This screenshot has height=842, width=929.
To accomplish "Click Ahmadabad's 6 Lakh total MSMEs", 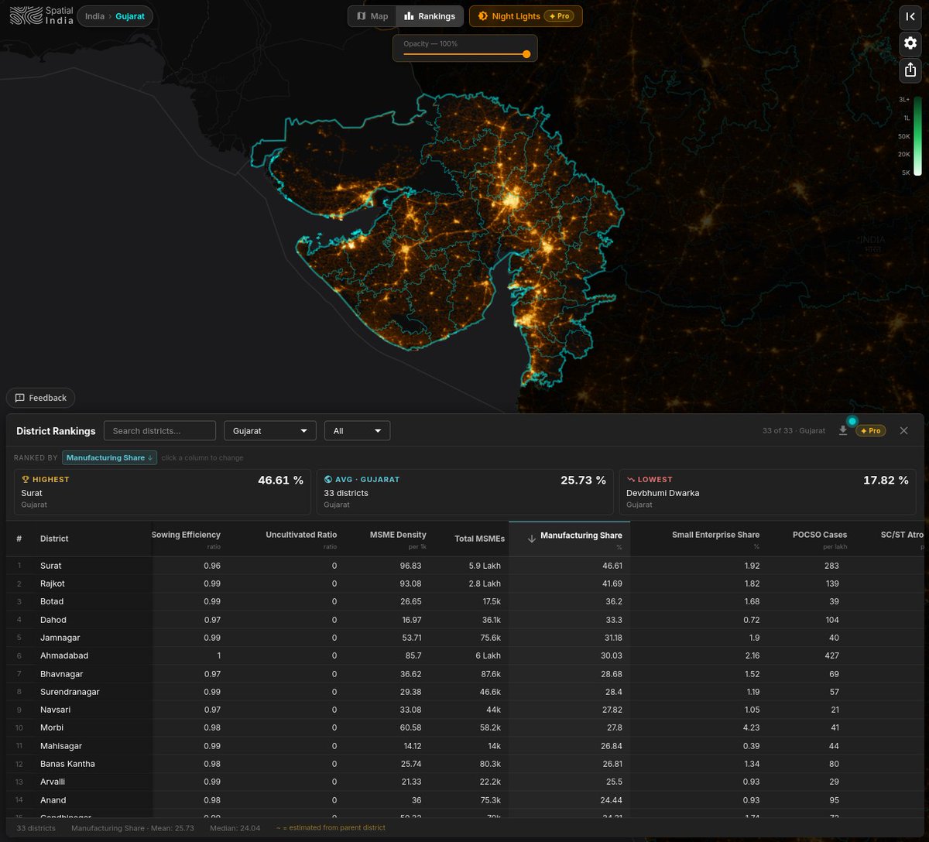I will coord(489,655).
